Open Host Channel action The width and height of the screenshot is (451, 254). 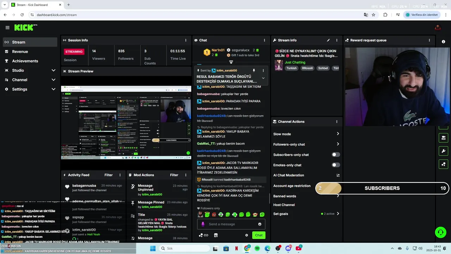click(284, 205)
